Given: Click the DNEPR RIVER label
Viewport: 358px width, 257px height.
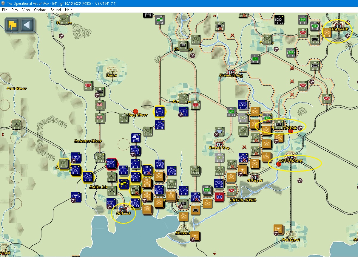Looking at the screenshot, I should point(243,200).
